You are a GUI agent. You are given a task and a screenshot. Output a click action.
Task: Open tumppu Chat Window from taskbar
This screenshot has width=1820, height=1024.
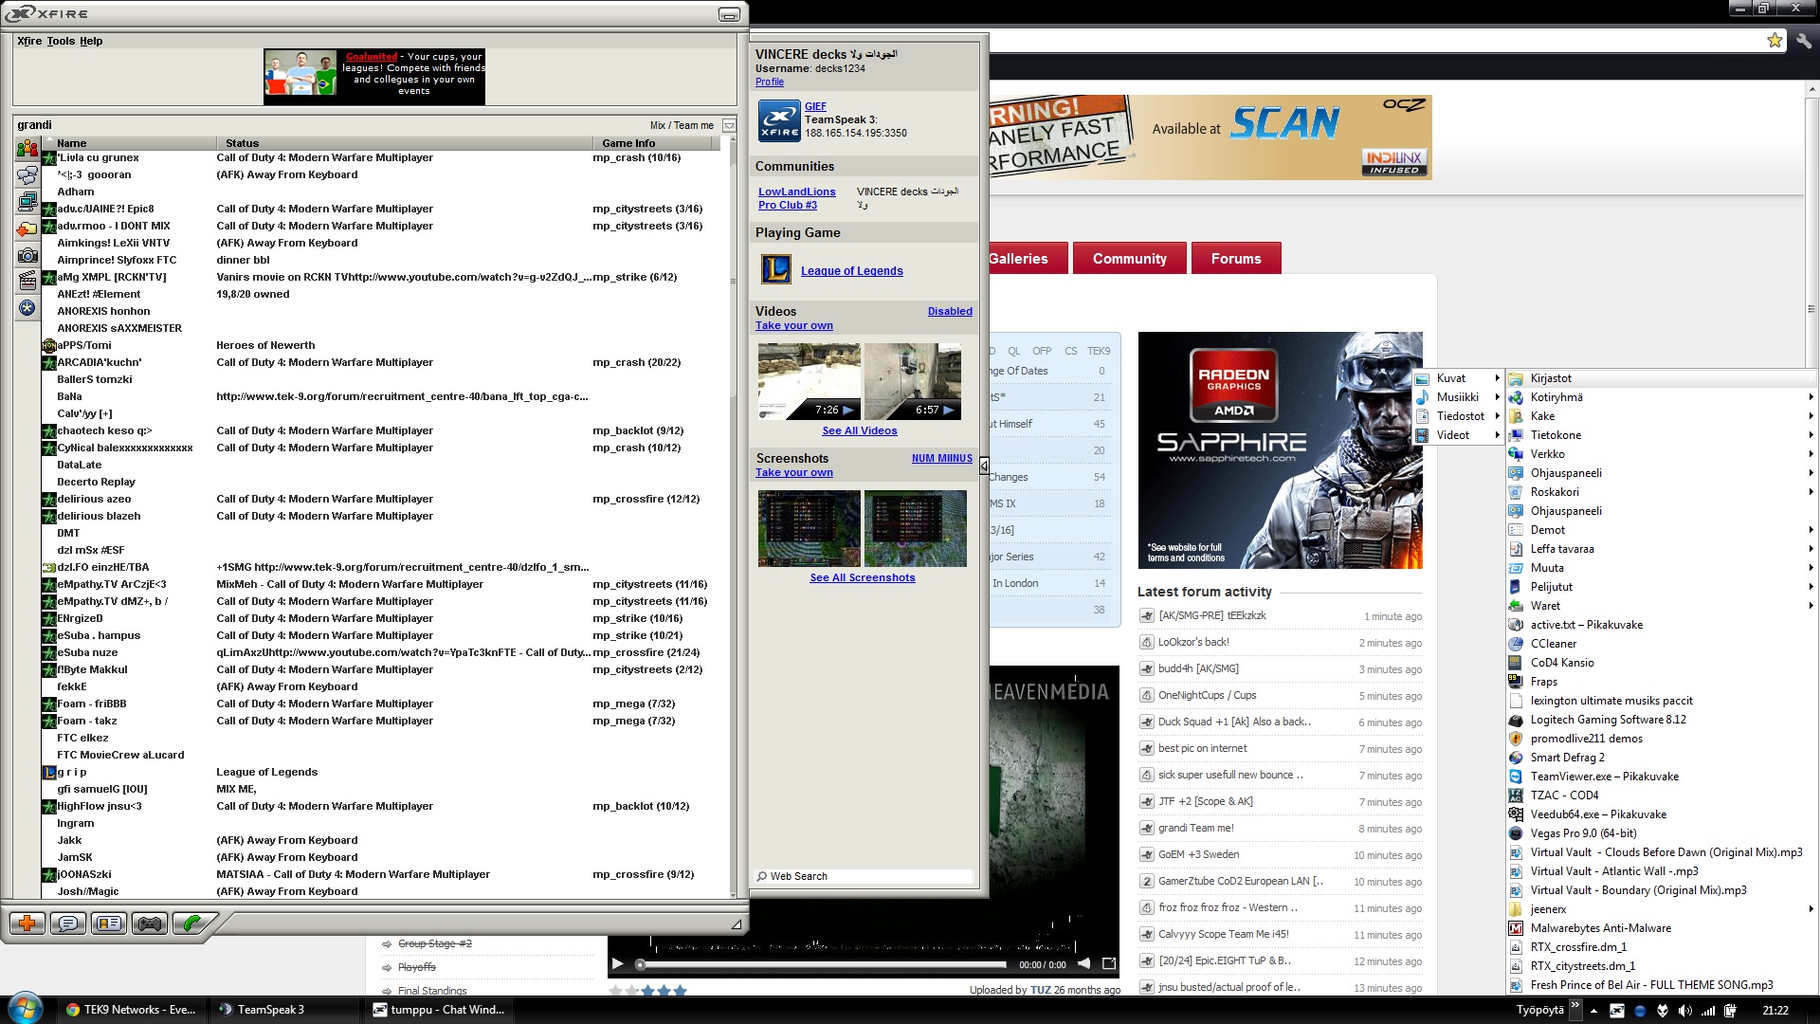[x=439, y=1009]
